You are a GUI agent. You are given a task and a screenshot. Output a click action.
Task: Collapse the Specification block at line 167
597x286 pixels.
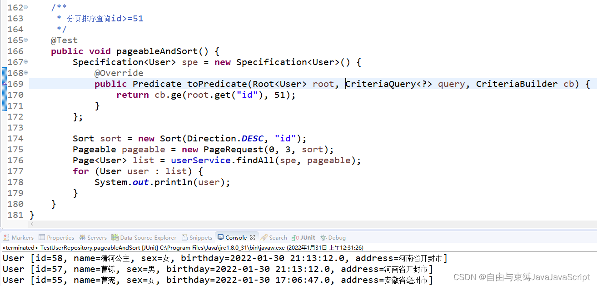pos(25,62)
